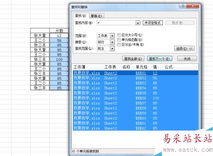Select result row for cell $H$52
Image resolution: width=213 pixels, height=156 pixels.
135,78
